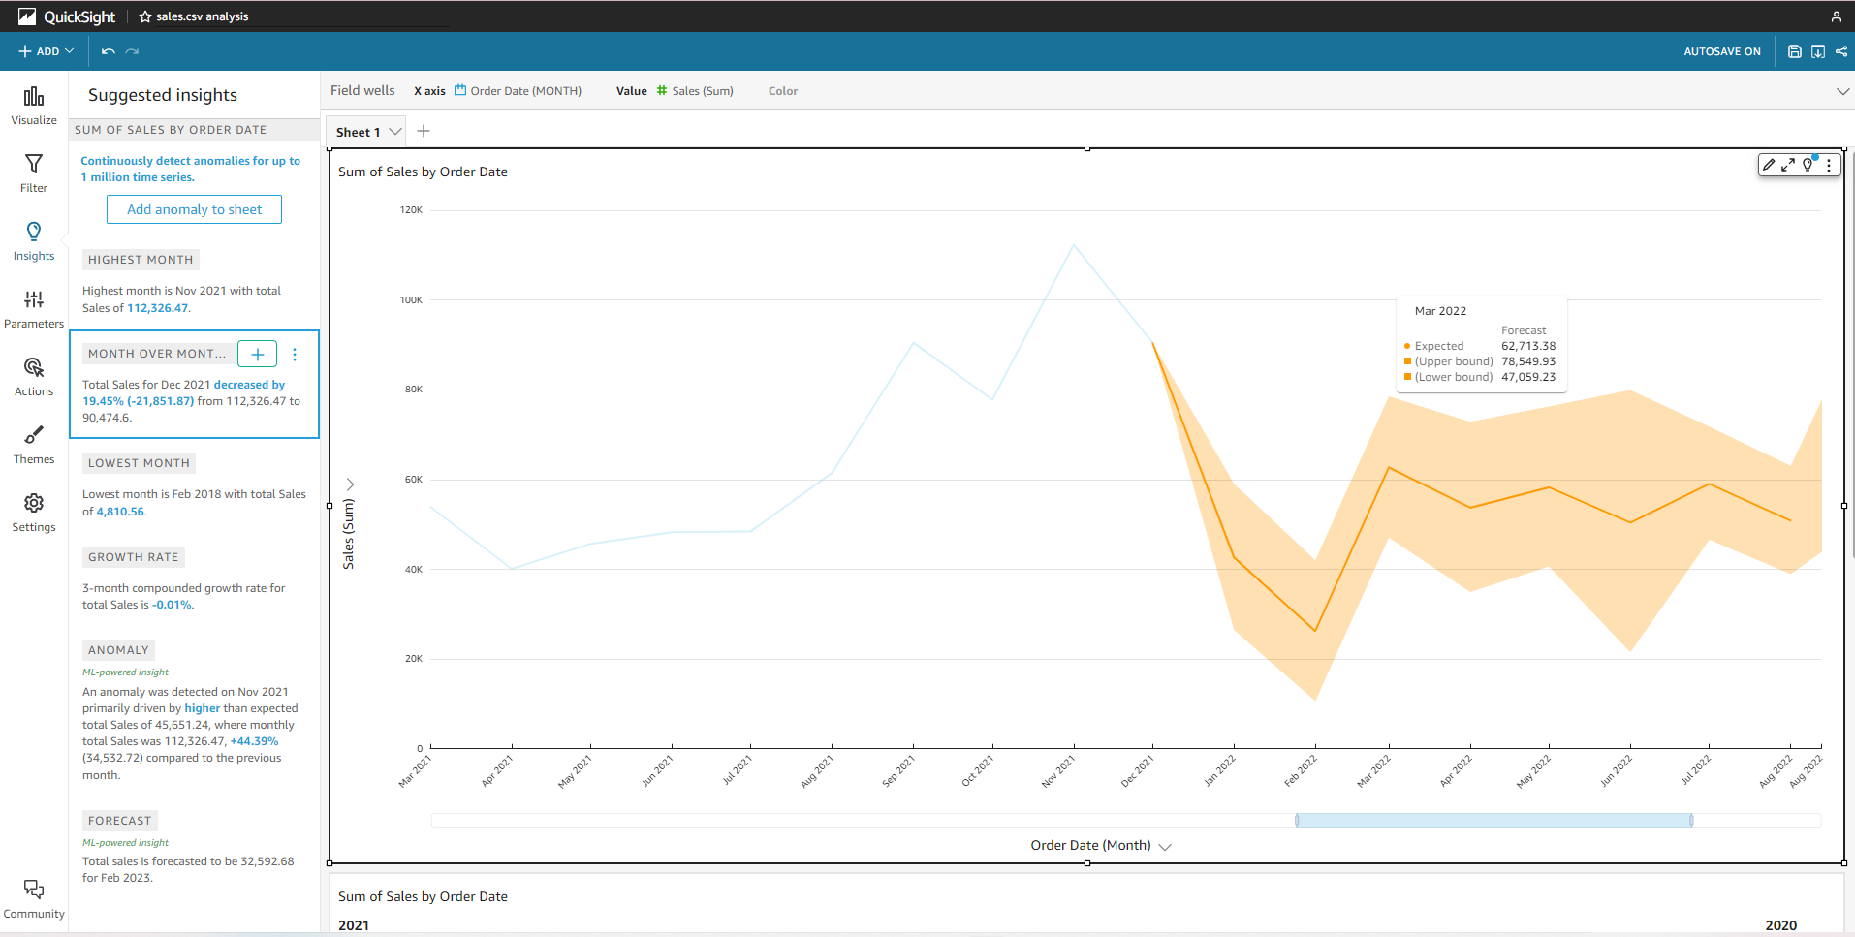Open Sales (Sum) value field
The image size is (1855, 937).
695,91
